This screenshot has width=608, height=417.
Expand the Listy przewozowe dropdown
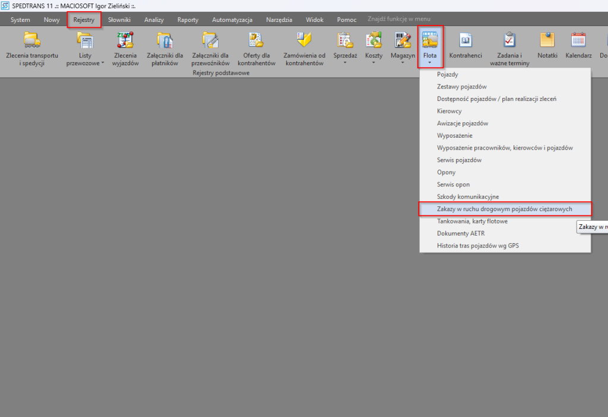pyautogui.click(x=85, y=49)
